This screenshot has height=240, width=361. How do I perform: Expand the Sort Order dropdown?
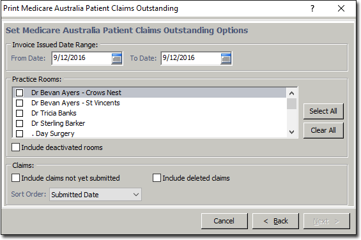coord(95,195)
